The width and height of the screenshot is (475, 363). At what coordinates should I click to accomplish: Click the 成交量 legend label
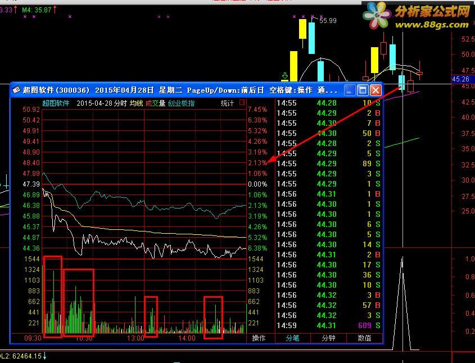155,103
